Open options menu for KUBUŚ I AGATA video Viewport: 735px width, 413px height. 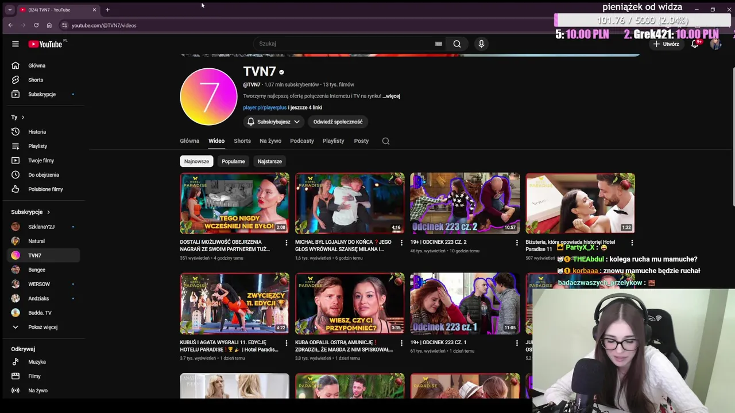[286, 343]
